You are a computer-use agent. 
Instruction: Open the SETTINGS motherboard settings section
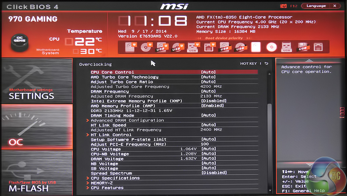tap(37, 81)
